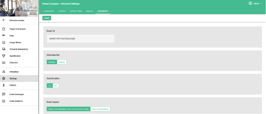Click the Event messages speech icon
The height and width of the screenshot is (114, 266).
[x=4, y=94]
